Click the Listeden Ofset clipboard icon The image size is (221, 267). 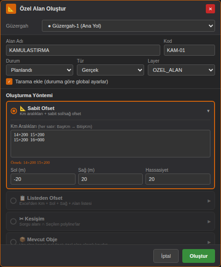coord(22,198)
